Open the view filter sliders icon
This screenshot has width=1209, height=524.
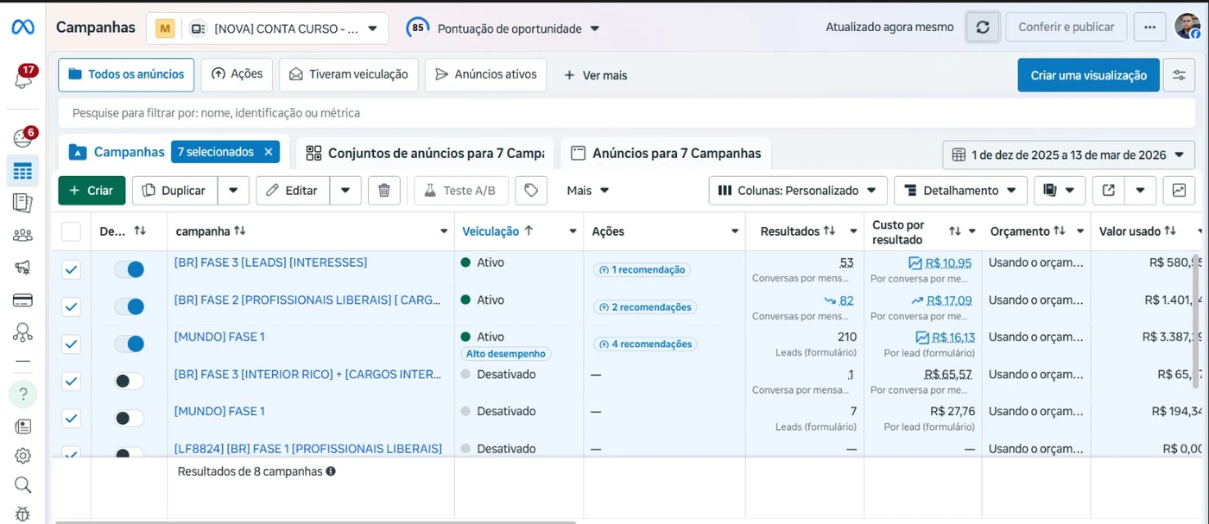[x=1179, y=75]
